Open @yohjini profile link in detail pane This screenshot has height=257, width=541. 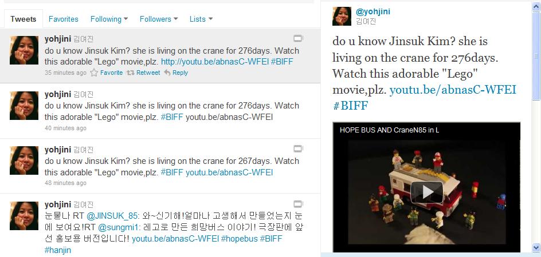pos(373,11)
